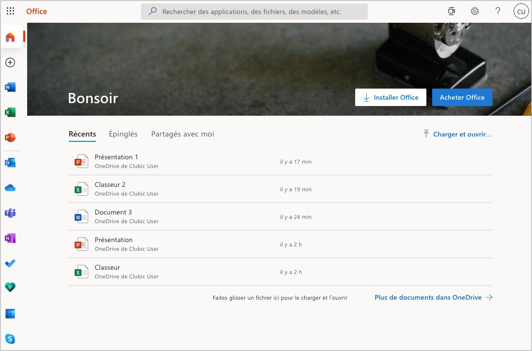Create a new document with the plus icon

coord(10,62)
